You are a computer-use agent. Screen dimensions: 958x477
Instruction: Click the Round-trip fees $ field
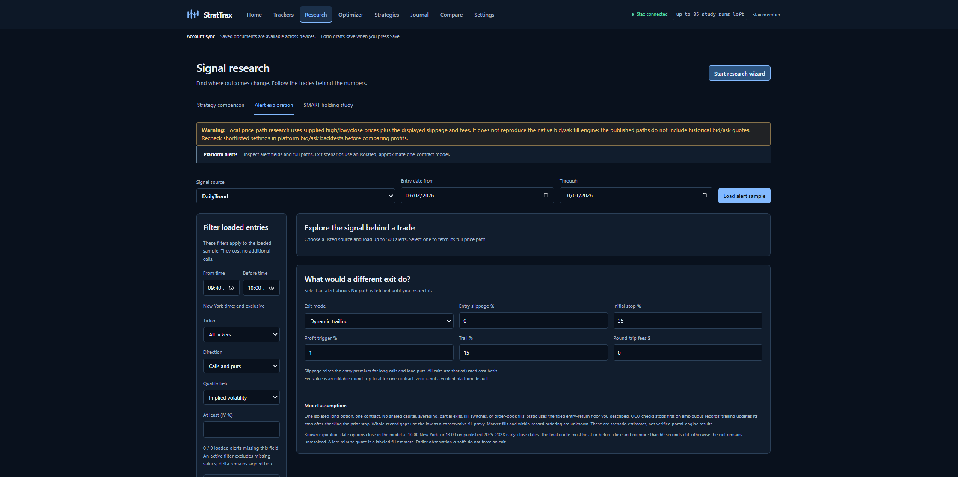coord(688,353)
